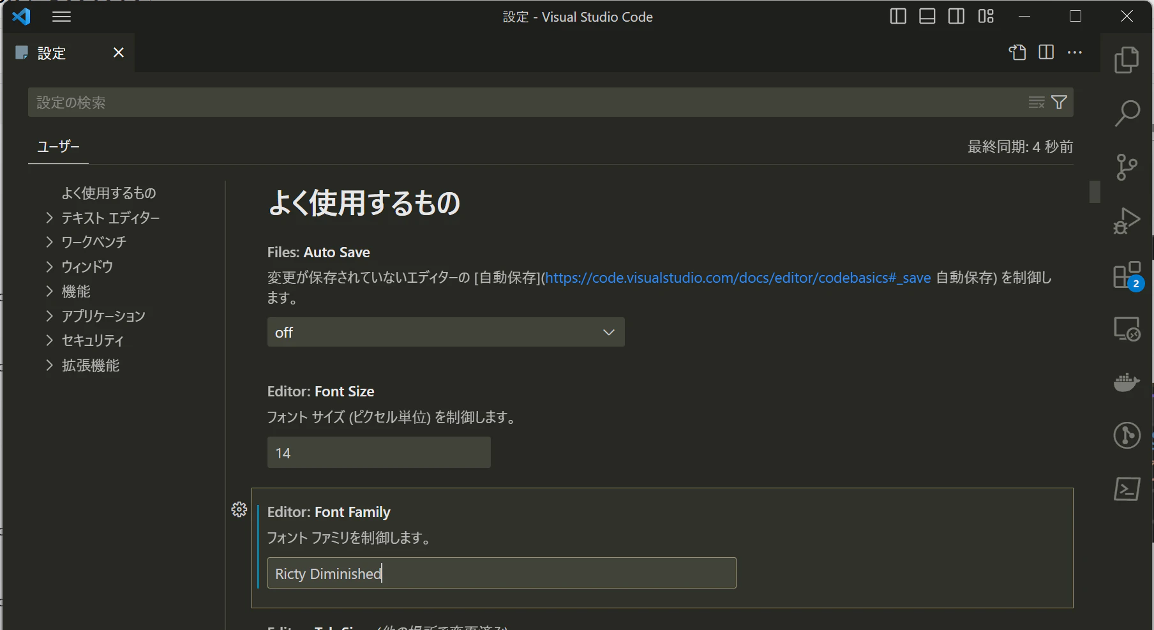The height and width of the screenshot is (630, 1154).
Task: Select よく使用するもの in settings tree
Action: 109,193
